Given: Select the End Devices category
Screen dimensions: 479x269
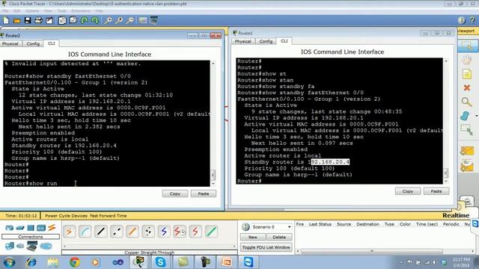Looking at the screenshot, I should [10, 246].
